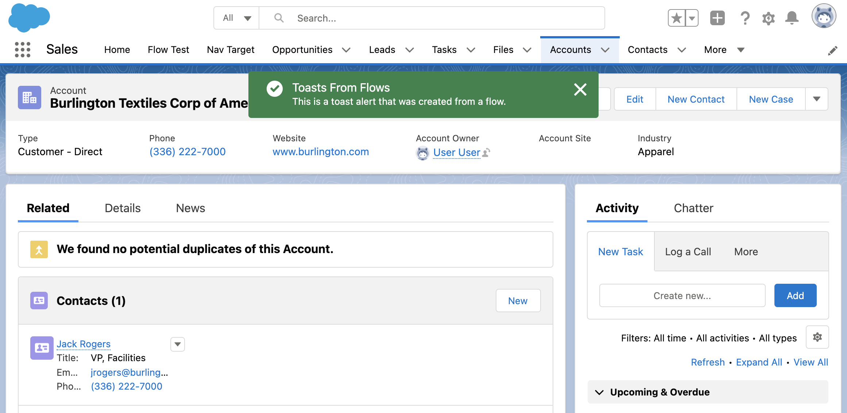The image size is (847, 413).
Task: Open the Leads nav tab
Action: click(382, 50)
